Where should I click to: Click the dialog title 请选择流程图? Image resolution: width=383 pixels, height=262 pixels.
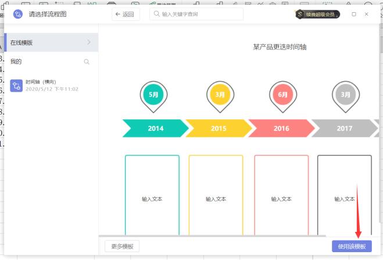coord(48,14)
